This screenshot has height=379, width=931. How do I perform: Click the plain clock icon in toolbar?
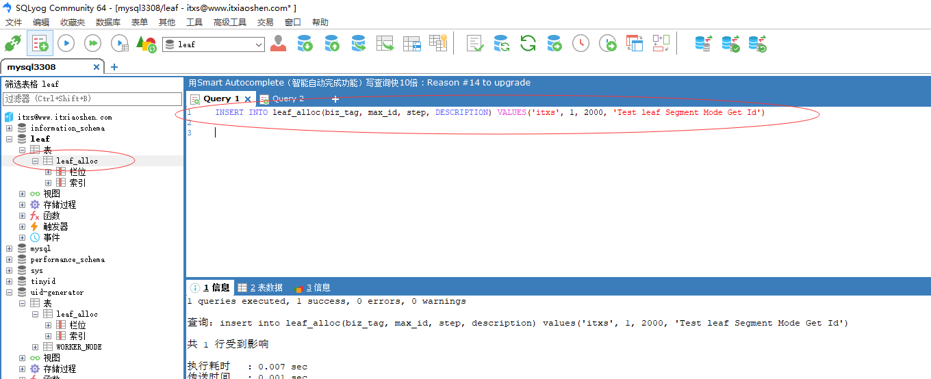(581, 44)
